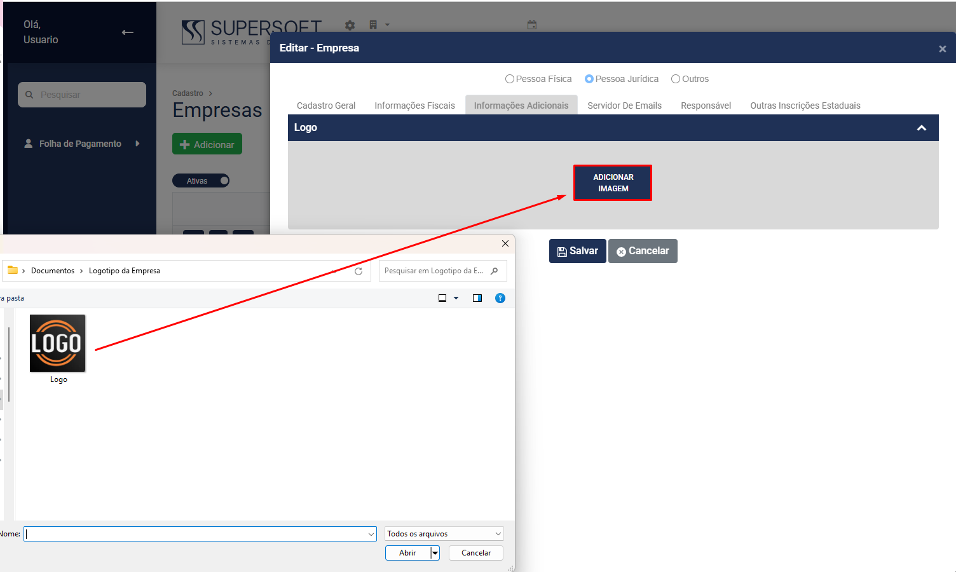Cancel the file picker dialog

[476, 553]
